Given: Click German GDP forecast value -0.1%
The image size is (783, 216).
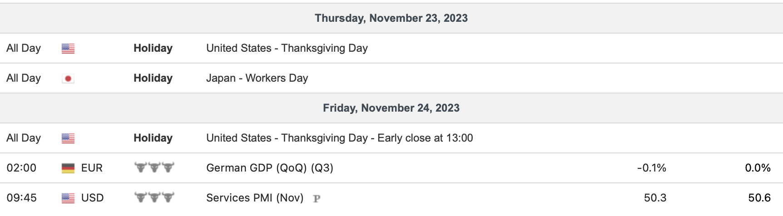Looking at the screenshot, I should point(651,168).
